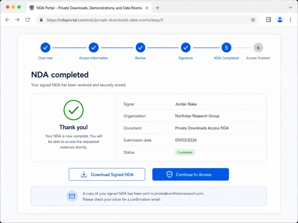Close the NDA Portal tab
298x223 pixels.
click(x=147, y=8)
